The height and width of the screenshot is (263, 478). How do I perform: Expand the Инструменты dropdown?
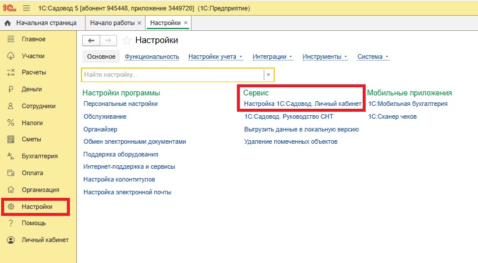point(325,56)
